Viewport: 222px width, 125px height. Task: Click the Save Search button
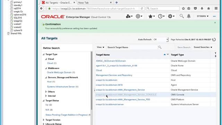184,47
